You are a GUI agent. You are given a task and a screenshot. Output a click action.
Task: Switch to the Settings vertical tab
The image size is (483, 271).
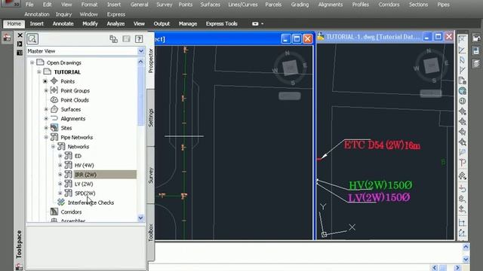point(151,117)
